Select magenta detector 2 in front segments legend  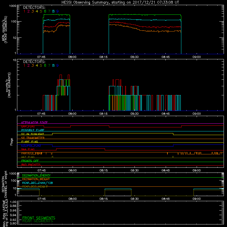click(29, 11)
